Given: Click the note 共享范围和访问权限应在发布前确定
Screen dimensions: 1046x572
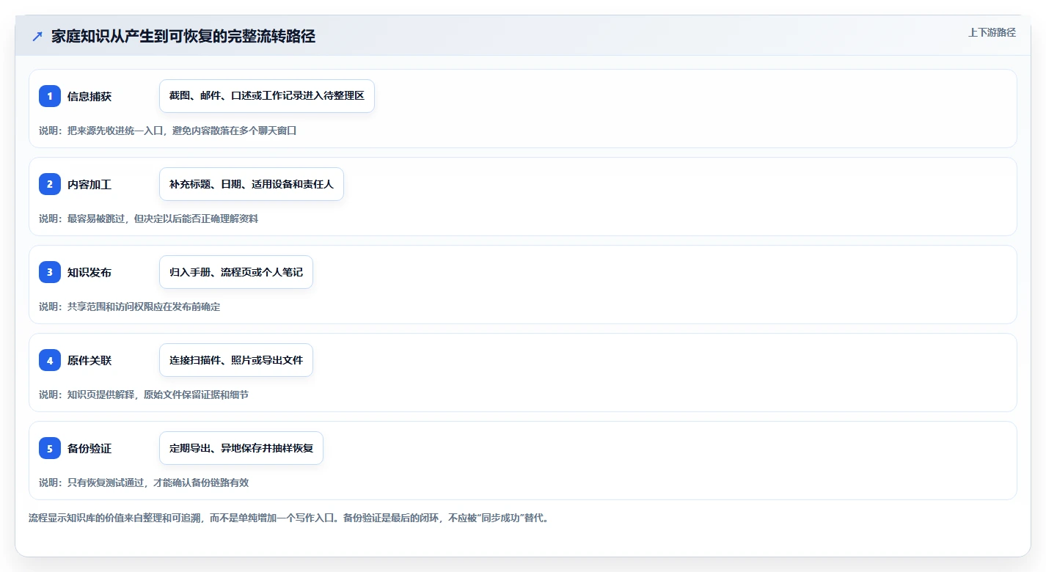Looking at the screenshot, I should click(x=130, y=307).
